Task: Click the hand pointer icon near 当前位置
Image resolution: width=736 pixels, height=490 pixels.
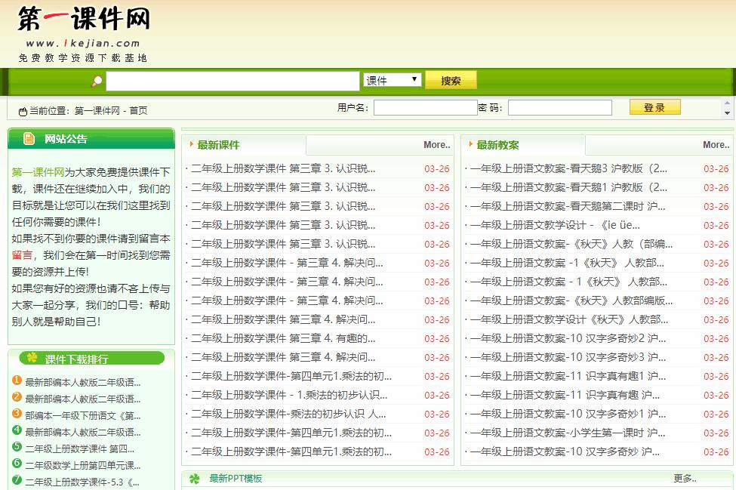Action: pos(23,110)
